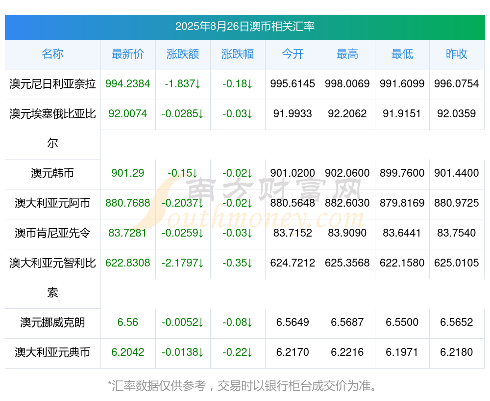The width and height of the screenshot is (490, 401).
Task: Select the 最新价 column header
Action: [x=128, y=54]
